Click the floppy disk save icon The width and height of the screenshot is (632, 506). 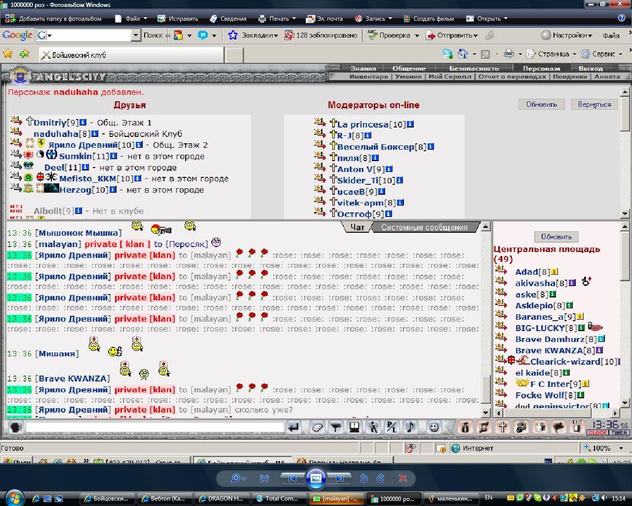point(354,427)
